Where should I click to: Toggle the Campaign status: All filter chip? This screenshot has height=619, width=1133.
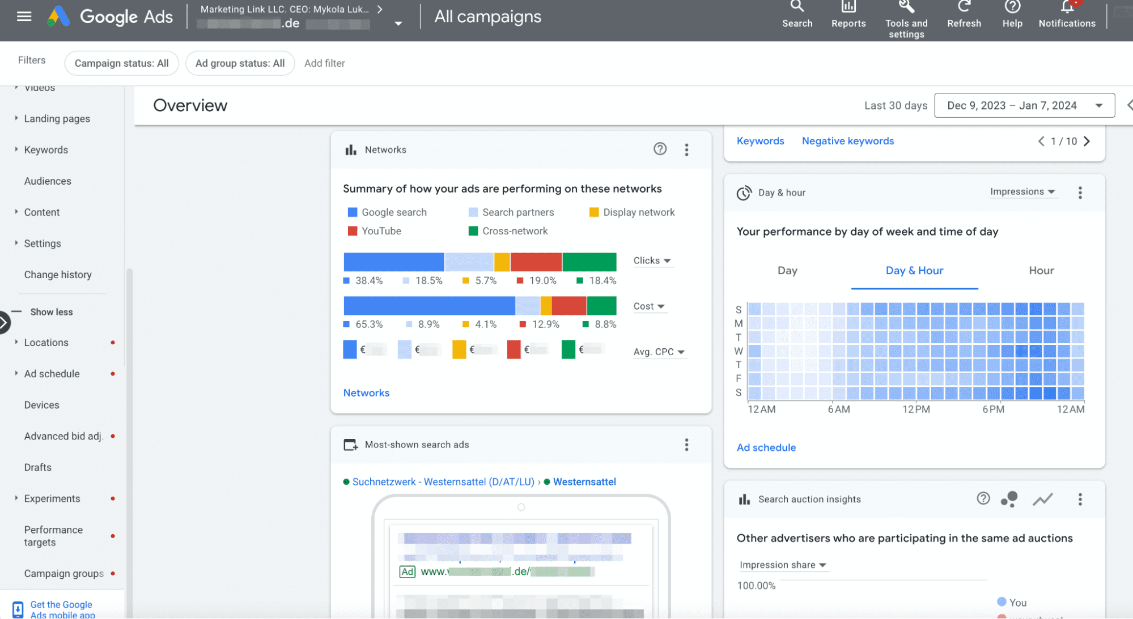click(x=121, y=63)
